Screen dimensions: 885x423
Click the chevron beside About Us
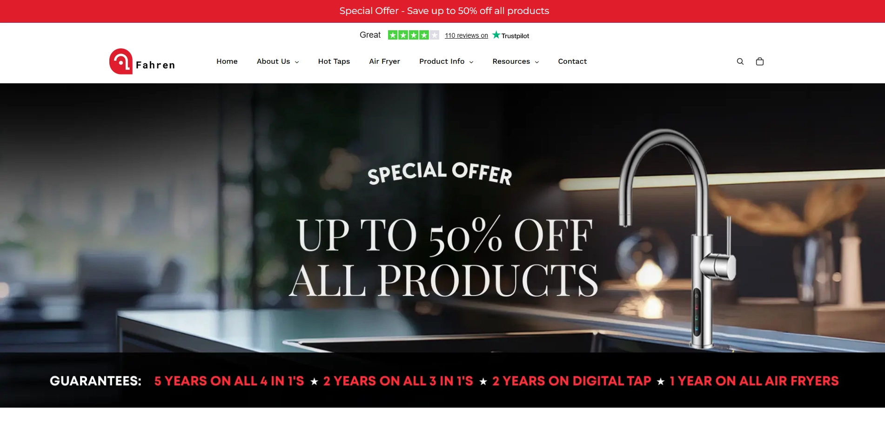pyautogui.click(x=297, y=62)
